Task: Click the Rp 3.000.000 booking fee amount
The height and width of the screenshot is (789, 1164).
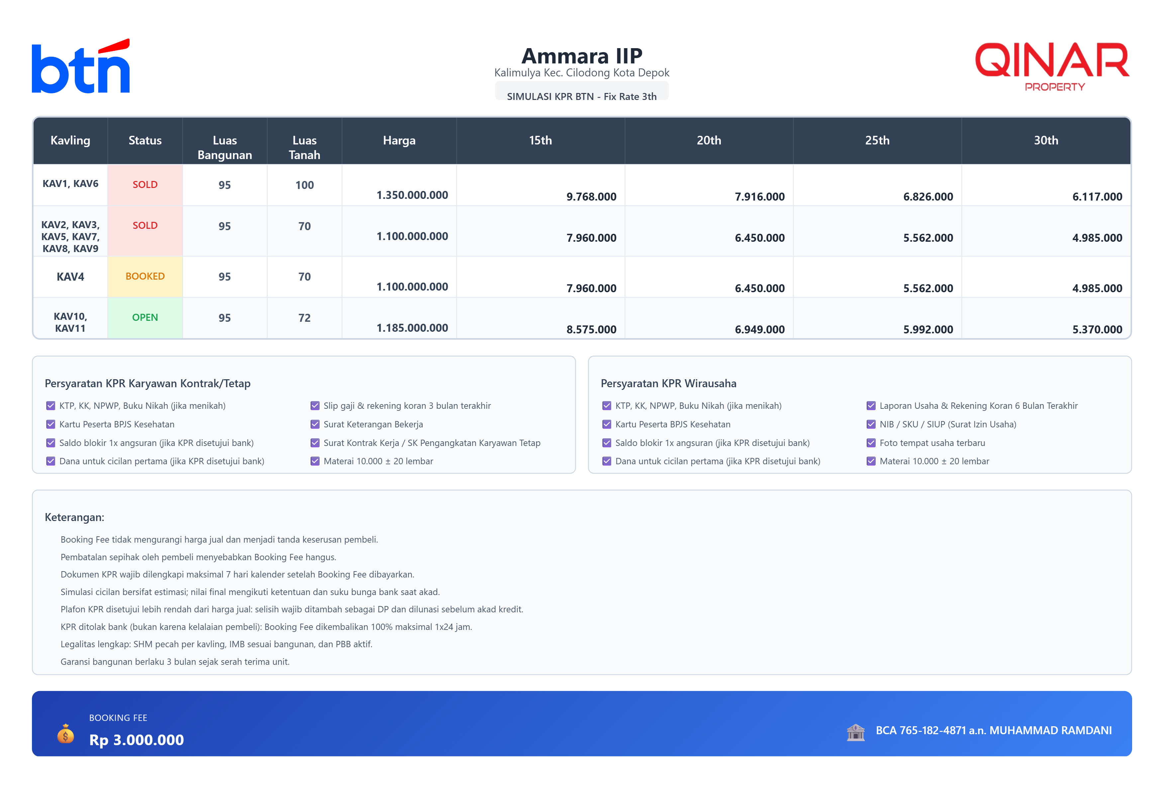Action: coord(136,740)
